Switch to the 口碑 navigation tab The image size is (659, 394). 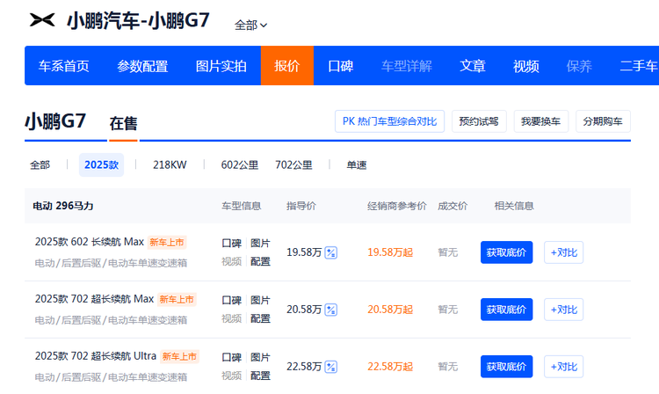[340, 66]
